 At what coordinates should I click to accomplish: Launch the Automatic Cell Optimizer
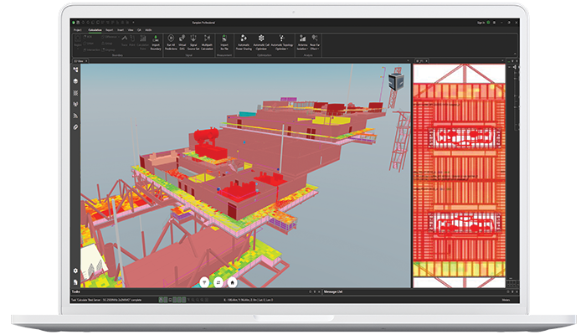tap(261, 42)
